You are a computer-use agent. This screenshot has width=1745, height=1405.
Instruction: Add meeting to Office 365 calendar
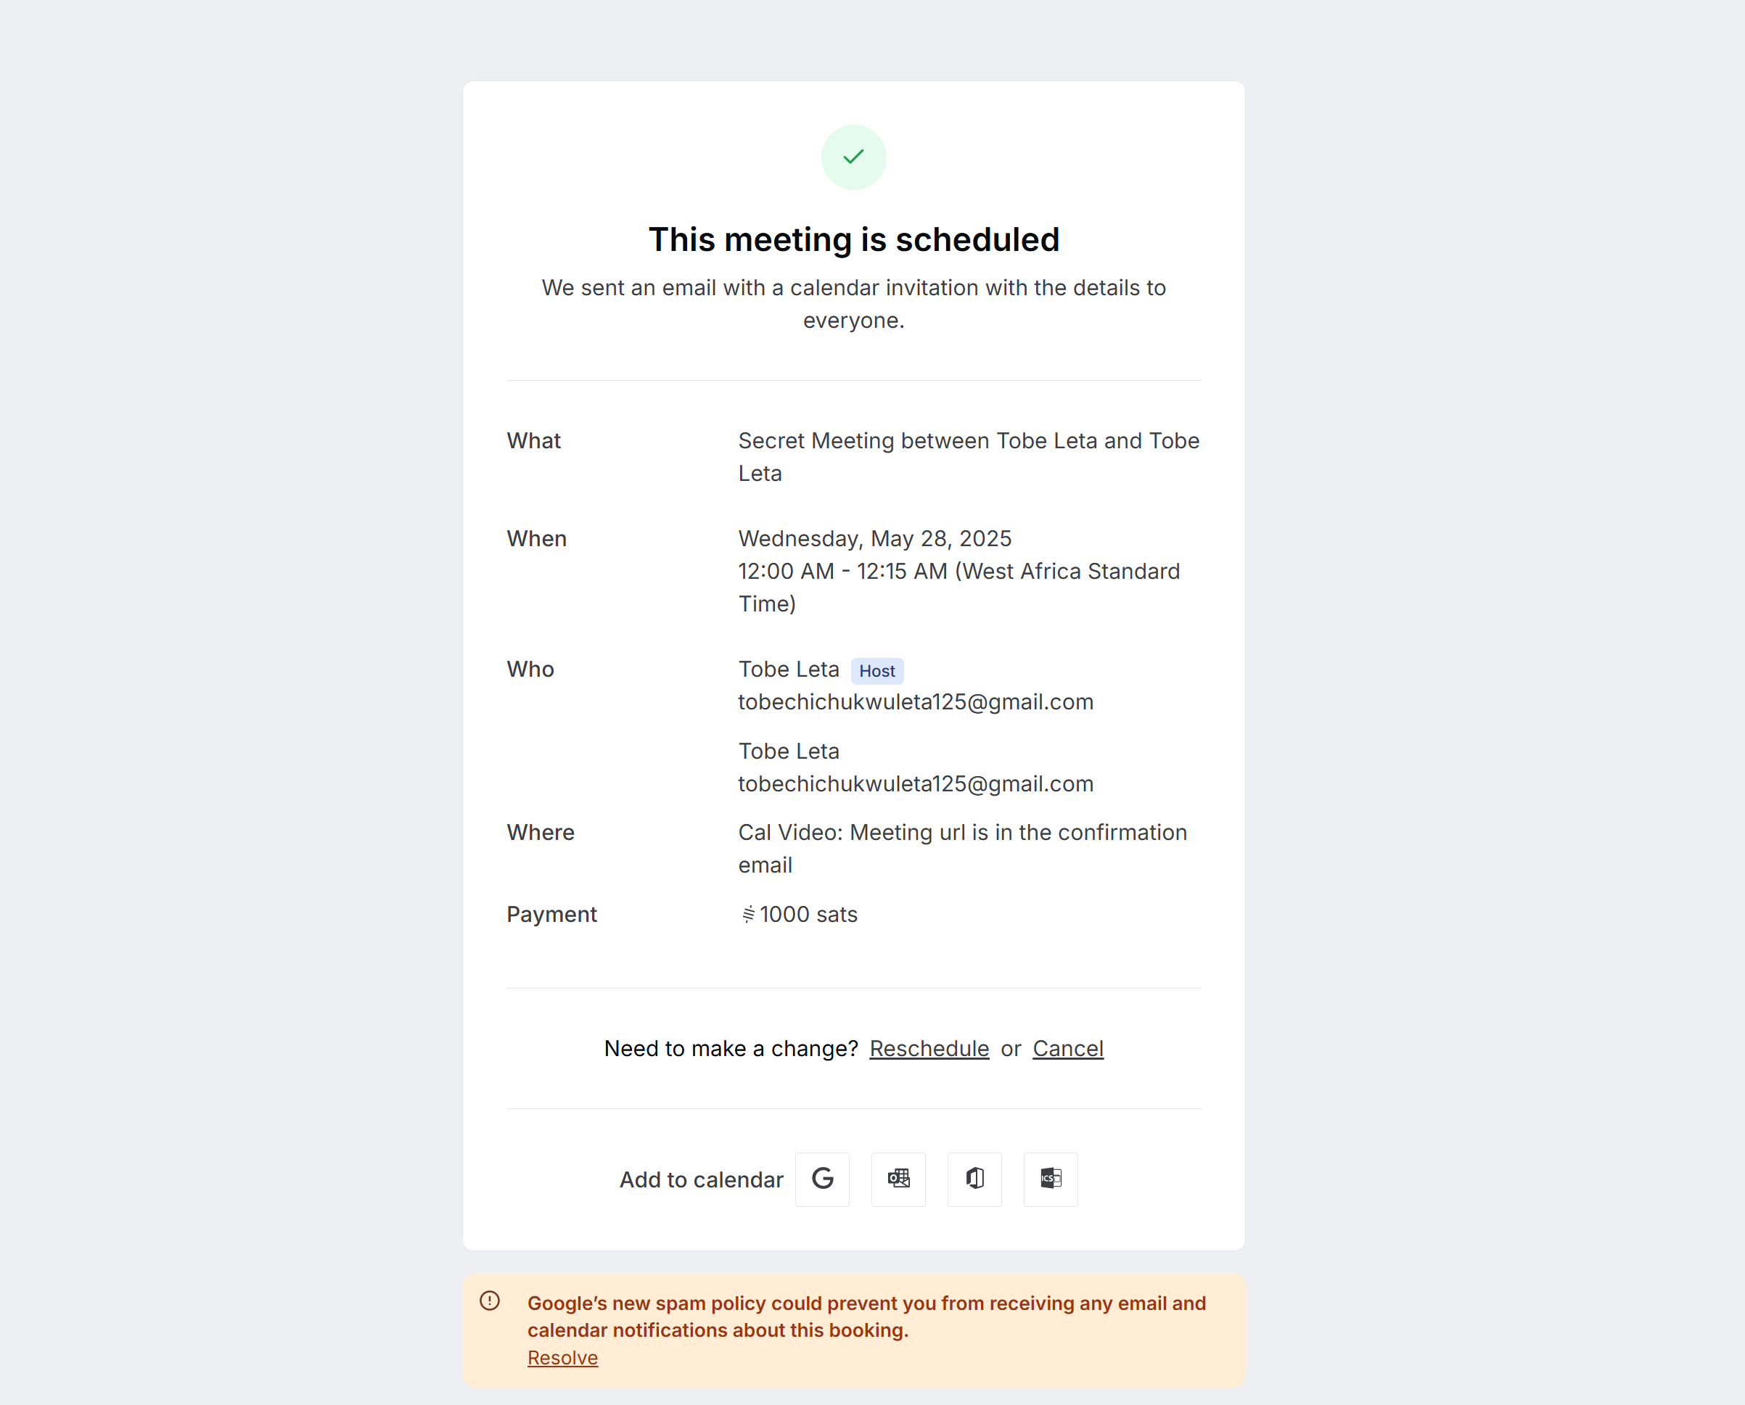(974, 1179)
